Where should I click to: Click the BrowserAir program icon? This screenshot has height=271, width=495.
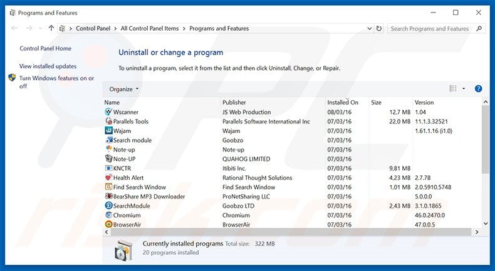pyautogui.click(x=108, y=224)
